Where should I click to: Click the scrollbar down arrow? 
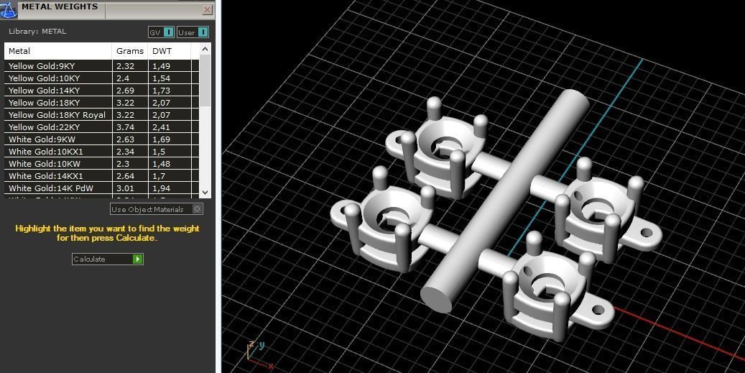(205, 193)
